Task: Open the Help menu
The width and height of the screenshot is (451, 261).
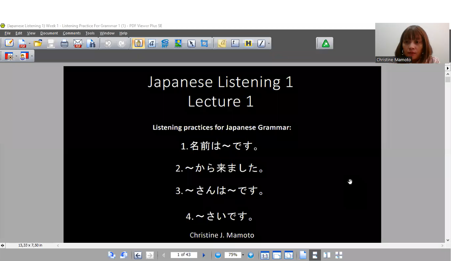Action: pyautogui.click(x=123, y=33)
